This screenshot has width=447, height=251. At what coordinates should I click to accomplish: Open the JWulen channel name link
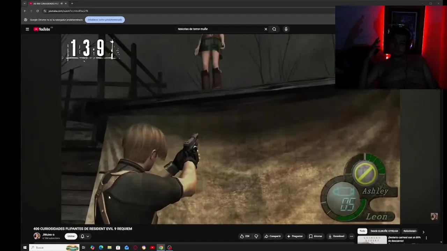[x=47, y=235]
